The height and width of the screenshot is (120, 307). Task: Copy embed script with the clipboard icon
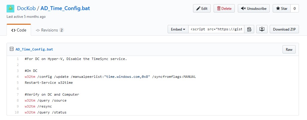(x=249, y=29)
